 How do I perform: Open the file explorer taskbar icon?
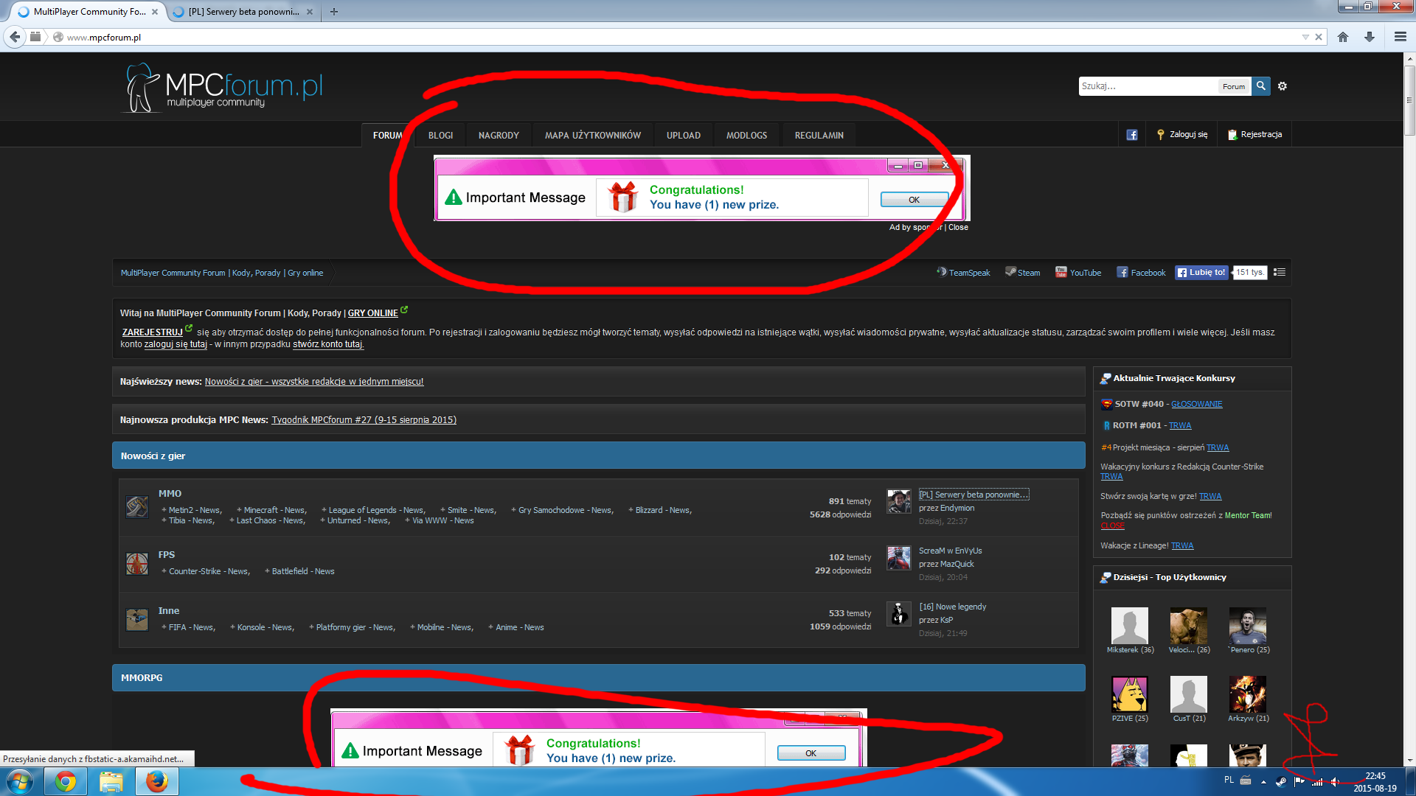click(111, 781)
